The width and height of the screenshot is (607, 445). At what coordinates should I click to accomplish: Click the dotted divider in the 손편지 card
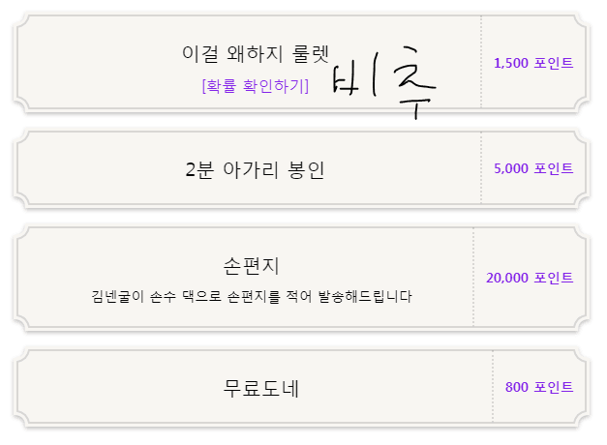pyautogui.click(x=473, y=277)
